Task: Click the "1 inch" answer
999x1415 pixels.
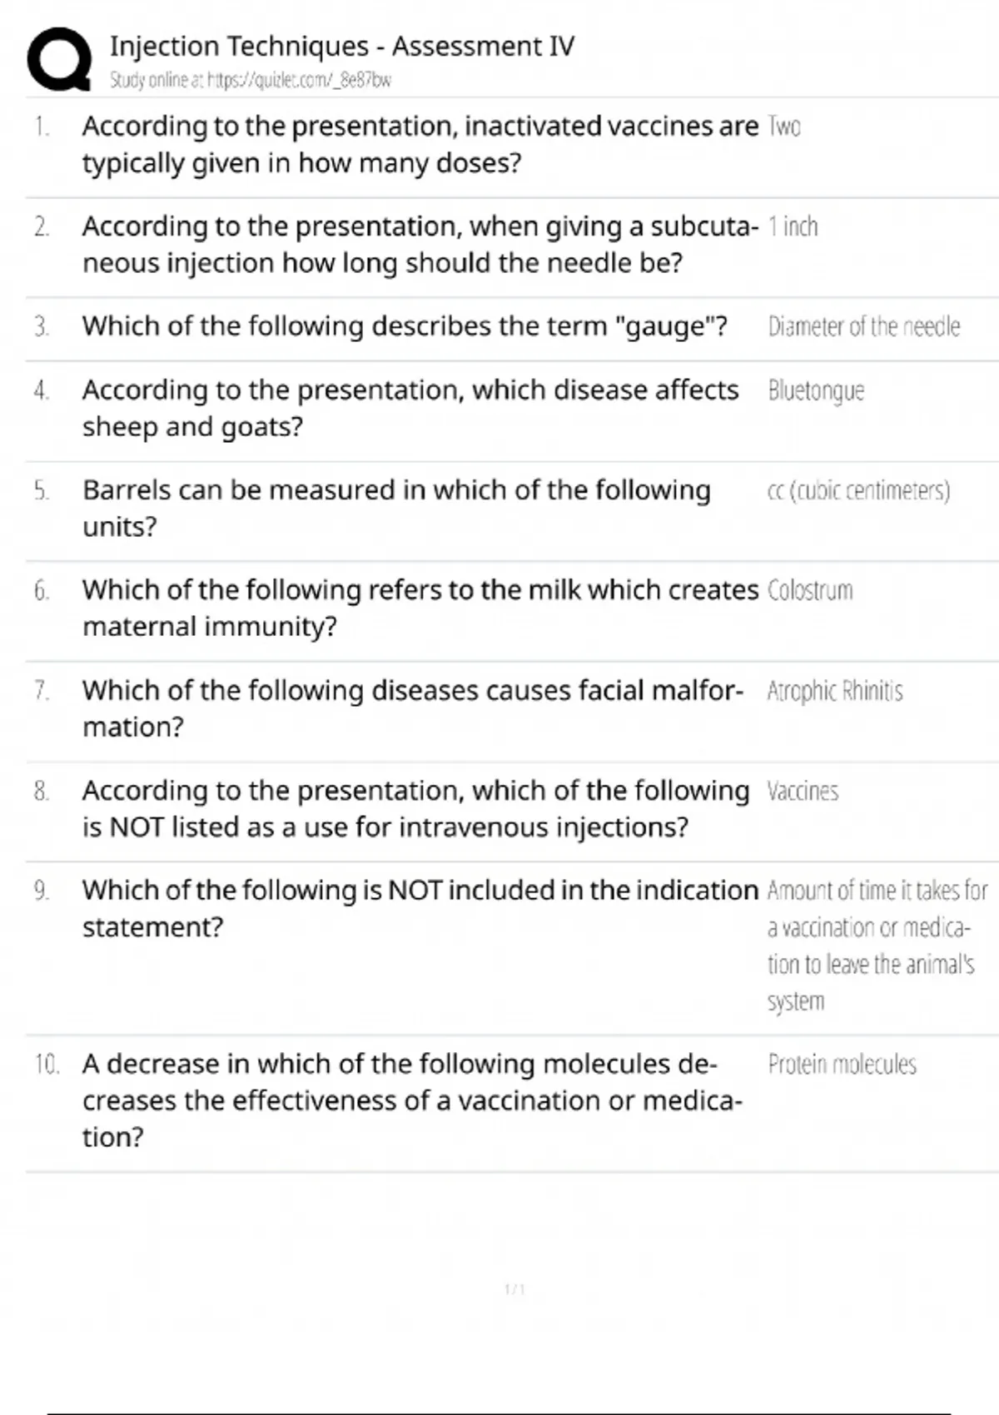Action: [x=793, y=226]
